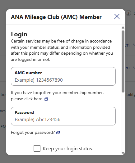The image size is (135, 163).
Task: Click the new-window icon after "please click here"
Action: click(x=46, y=99)
